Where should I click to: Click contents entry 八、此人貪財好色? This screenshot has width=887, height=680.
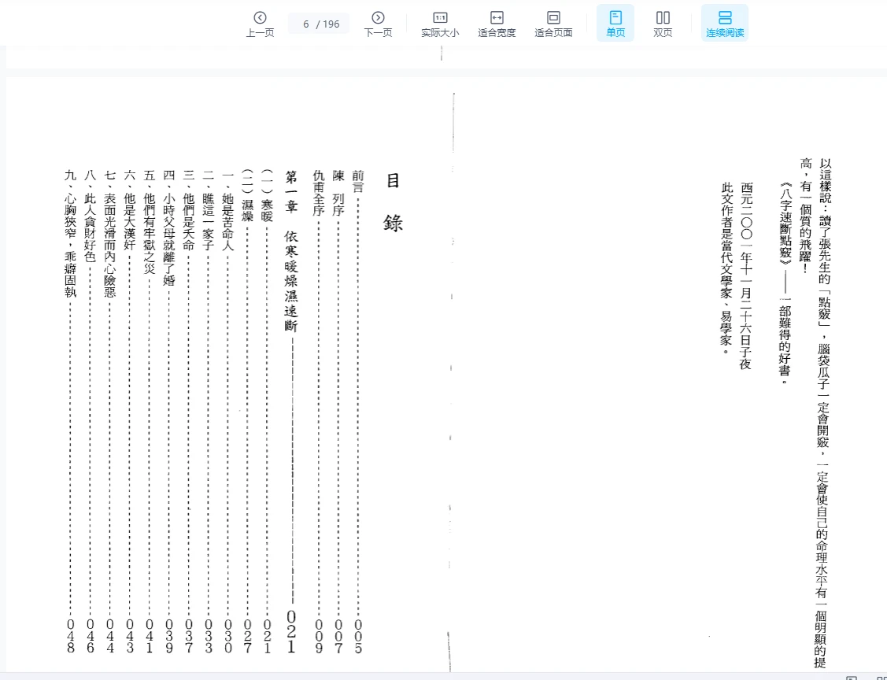click(x=90, y=412)
